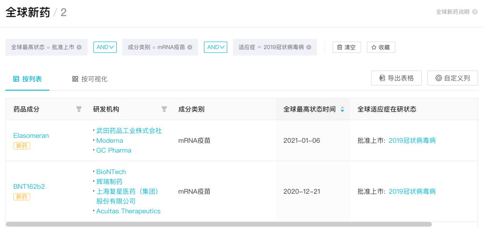Open the second AND operator dropdown
The image size is (483, 232).
(216, 47)
